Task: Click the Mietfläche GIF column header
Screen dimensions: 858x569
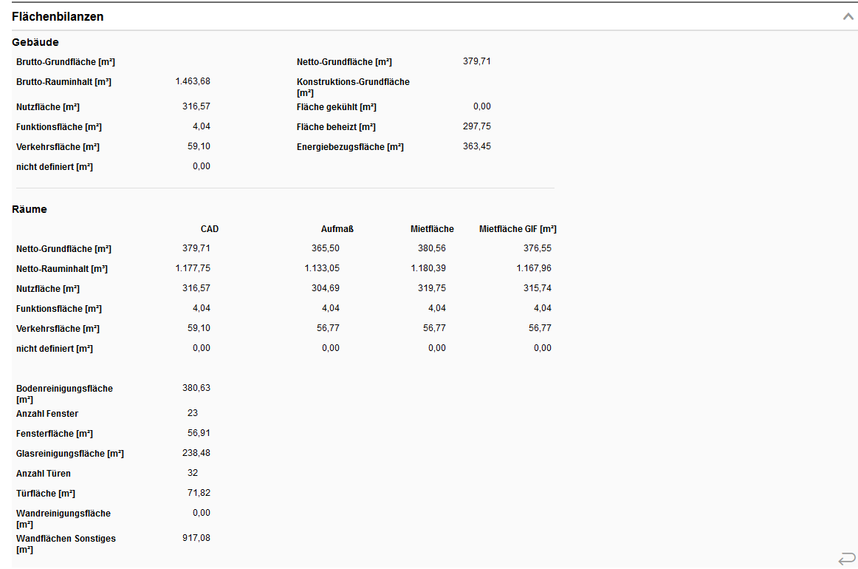Action: tap(518, 229)
